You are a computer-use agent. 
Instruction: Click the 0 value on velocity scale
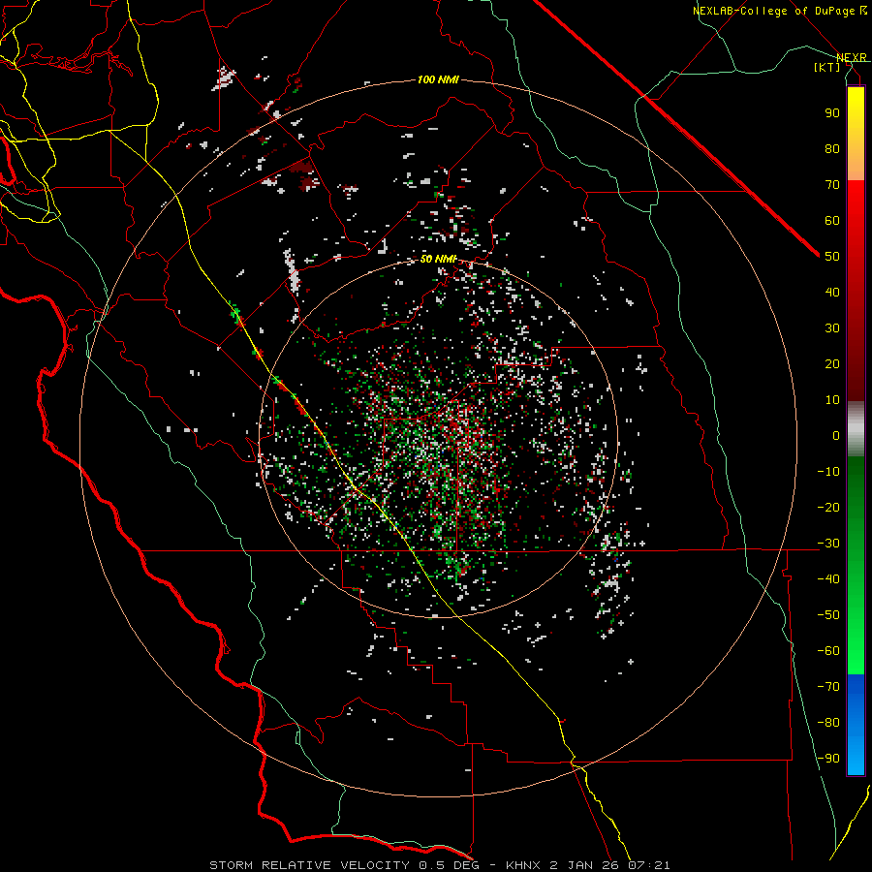(836, 435)
